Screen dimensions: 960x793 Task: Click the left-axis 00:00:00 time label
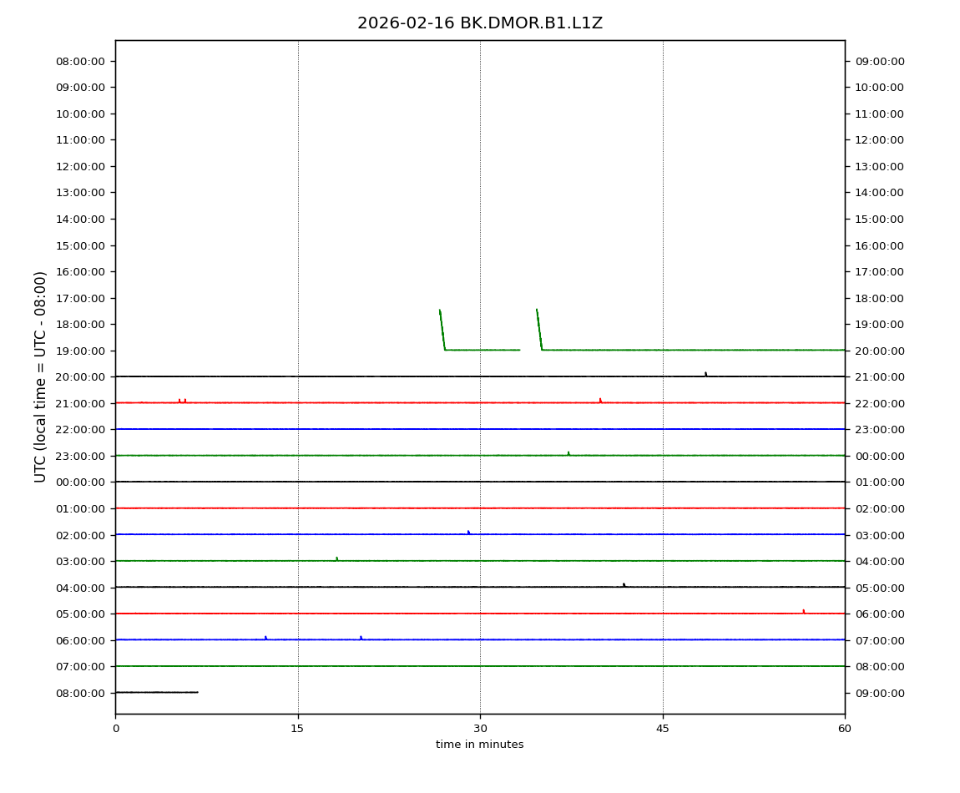[80, 482]
